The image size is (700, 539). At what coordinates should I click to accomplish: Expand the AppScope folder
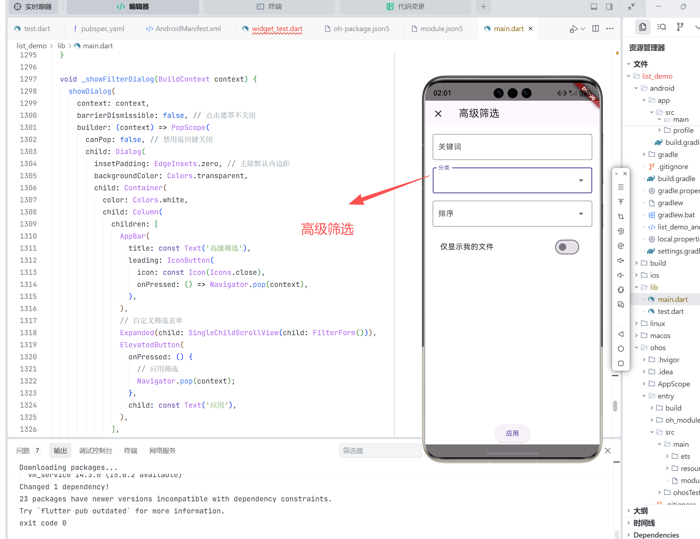click(x=644, y=384)
